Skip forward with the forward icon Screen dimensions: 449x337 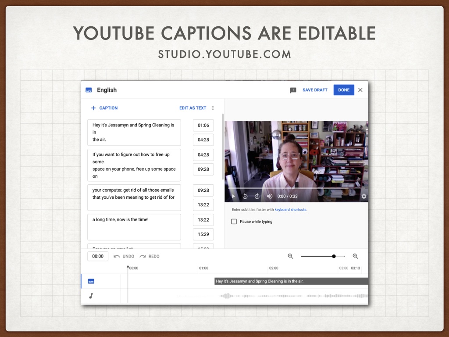point(257,196)
